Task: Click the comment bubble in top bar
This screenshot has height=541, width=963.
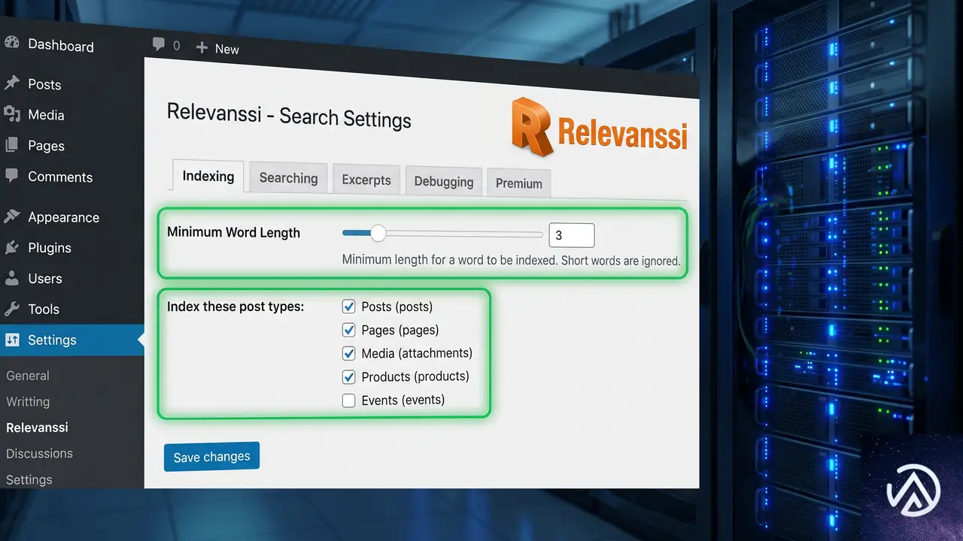Action: [158, 44]
